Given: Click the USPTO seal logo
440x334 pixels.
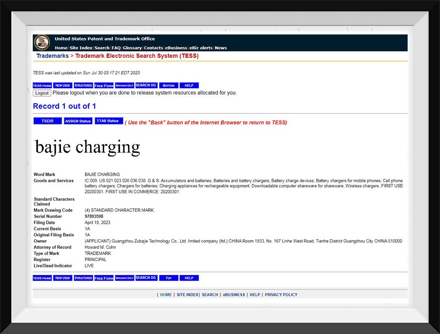Looking at the screenshot, I should point(42,42).
